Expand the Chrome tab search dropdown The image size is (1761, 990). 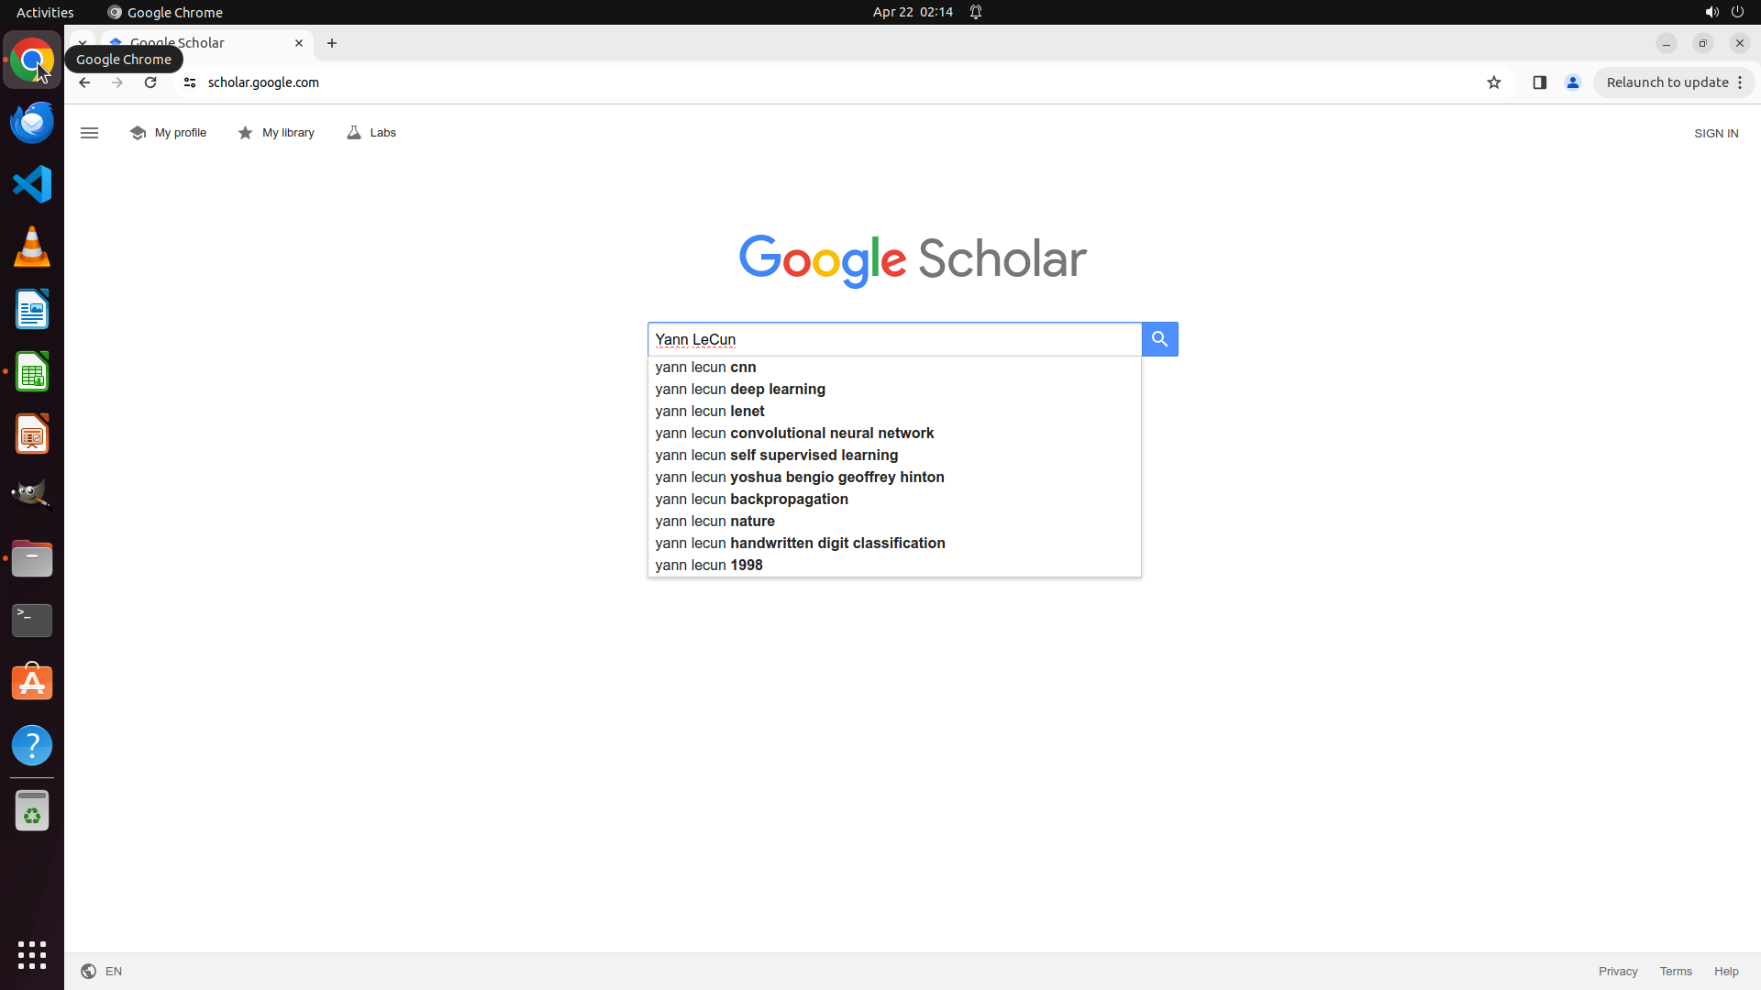(83, 43)
